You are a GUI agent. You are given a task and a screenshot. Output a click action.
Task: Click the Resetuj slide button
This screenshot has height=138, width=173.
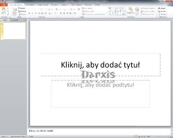22,11
